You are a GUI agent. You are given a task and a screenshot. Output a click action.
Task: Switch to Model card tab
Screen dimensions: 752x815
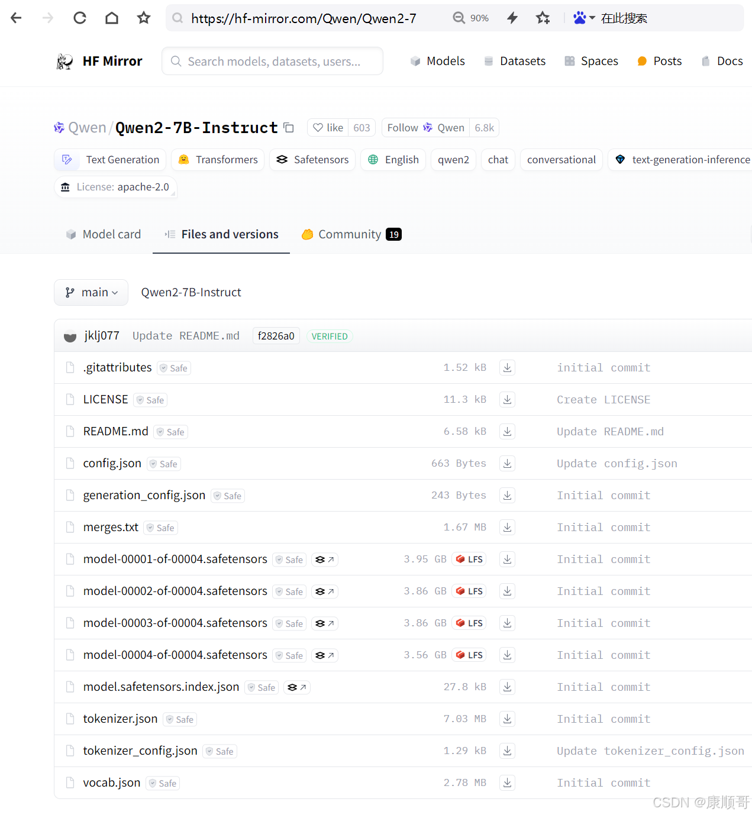(x=104, y=234)
